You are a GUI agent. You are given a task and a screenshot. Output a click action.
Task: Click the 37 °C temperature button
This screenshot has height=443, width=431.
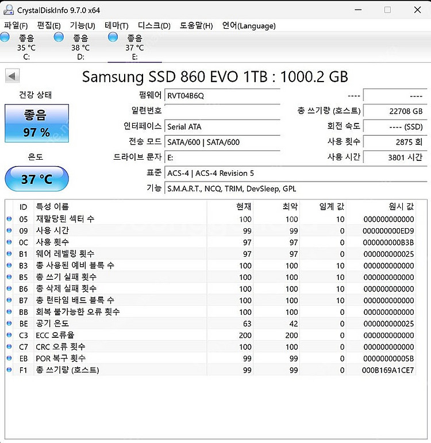[37, 179]
